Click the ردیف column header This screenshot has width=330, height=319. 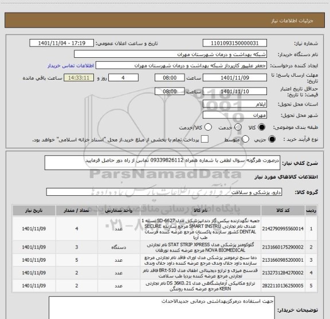(x=311, y=210)
